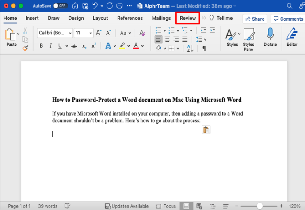The height and width of the screenshot is (210, 305).
Task: Toggle the AutoSave switch
Action: [x=60, y=6]
